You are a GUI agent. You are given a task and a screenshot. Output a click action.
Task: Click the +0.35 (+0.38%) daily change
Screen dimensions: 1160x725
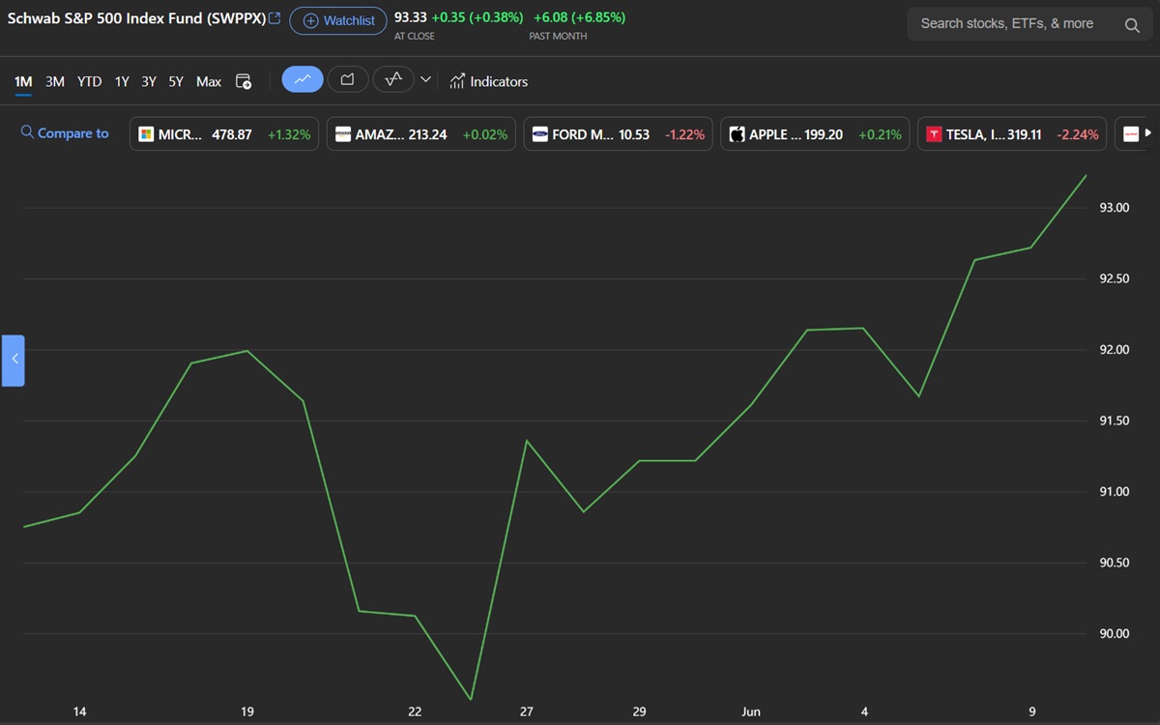pyautogui.click(x=478, y=17)
